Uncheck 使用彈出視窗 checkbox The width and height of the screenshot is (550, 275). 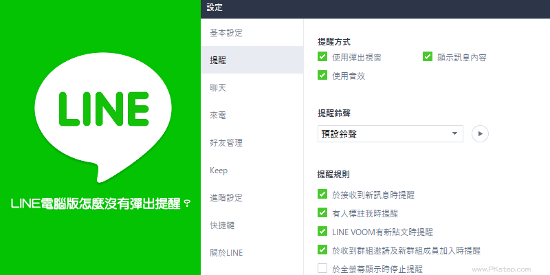coord(322,57)
